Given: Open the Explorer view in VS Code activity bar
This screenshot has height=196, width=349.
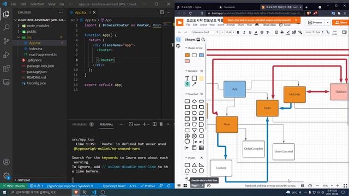Looking at the screenshot, I should pos(6,14).
